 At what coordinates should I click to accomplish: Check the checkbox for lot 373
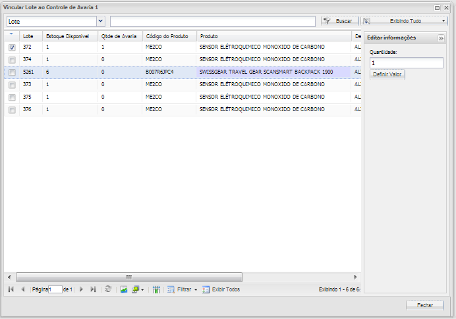tap(12, 85)
